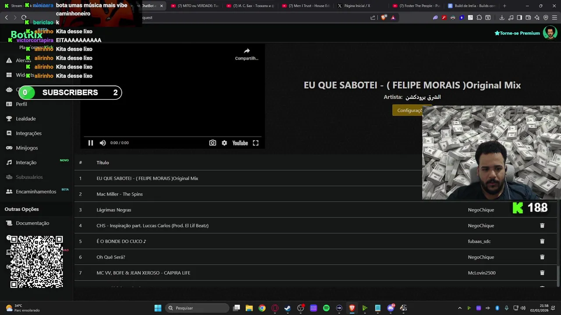Viewport: 561px width, 315px height.
Task: Open Subusuários in the sidebar
Action: tap(29, 177)
